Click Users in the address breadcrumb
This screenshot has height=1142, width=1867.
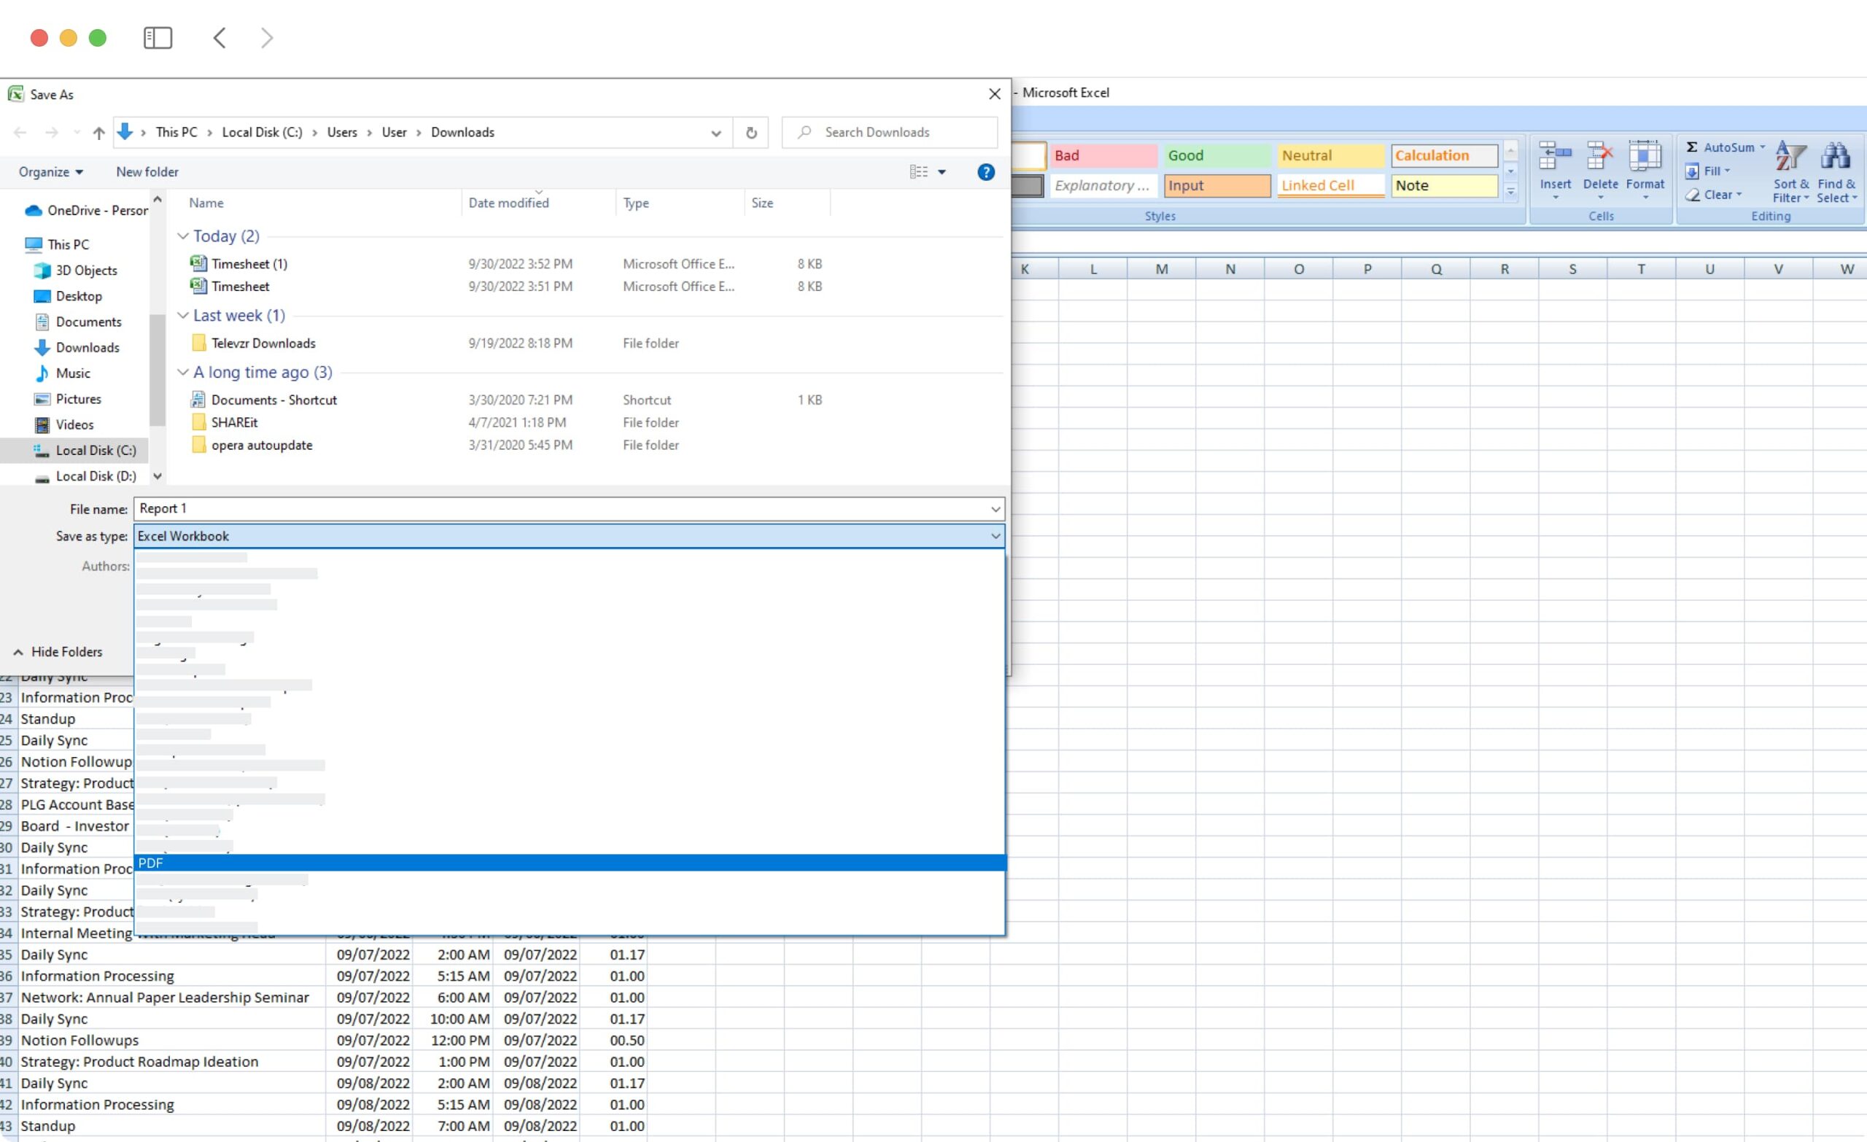pyautogui.click(x=342, y=133)
